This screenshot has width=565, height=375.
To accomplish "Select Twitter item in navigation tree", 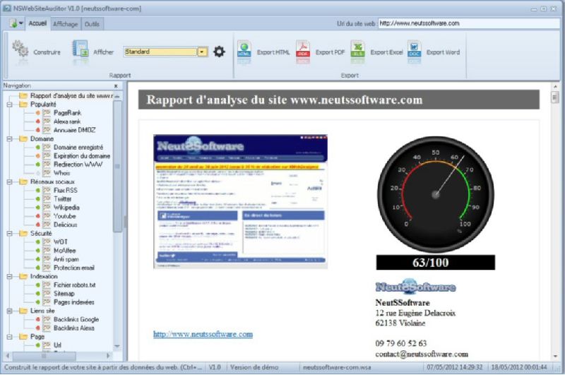I will (x=64, y=199).
